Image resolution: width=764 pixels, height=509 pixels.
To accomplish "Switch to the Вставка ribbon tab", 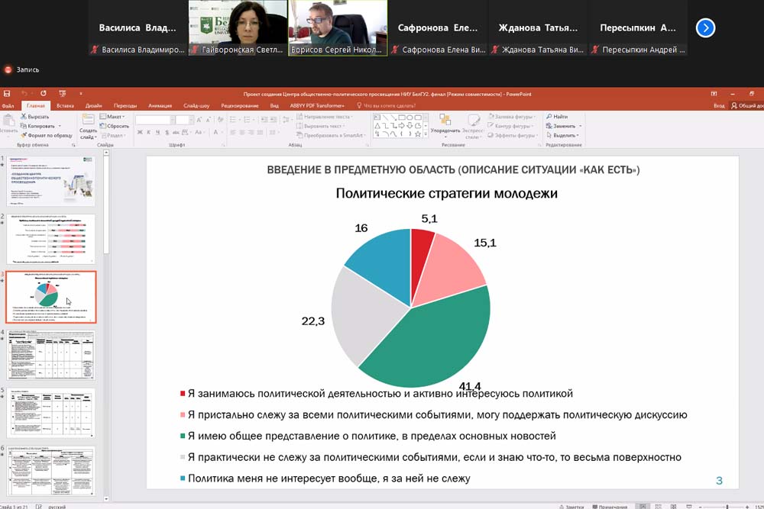I will (x=65, y=105).
